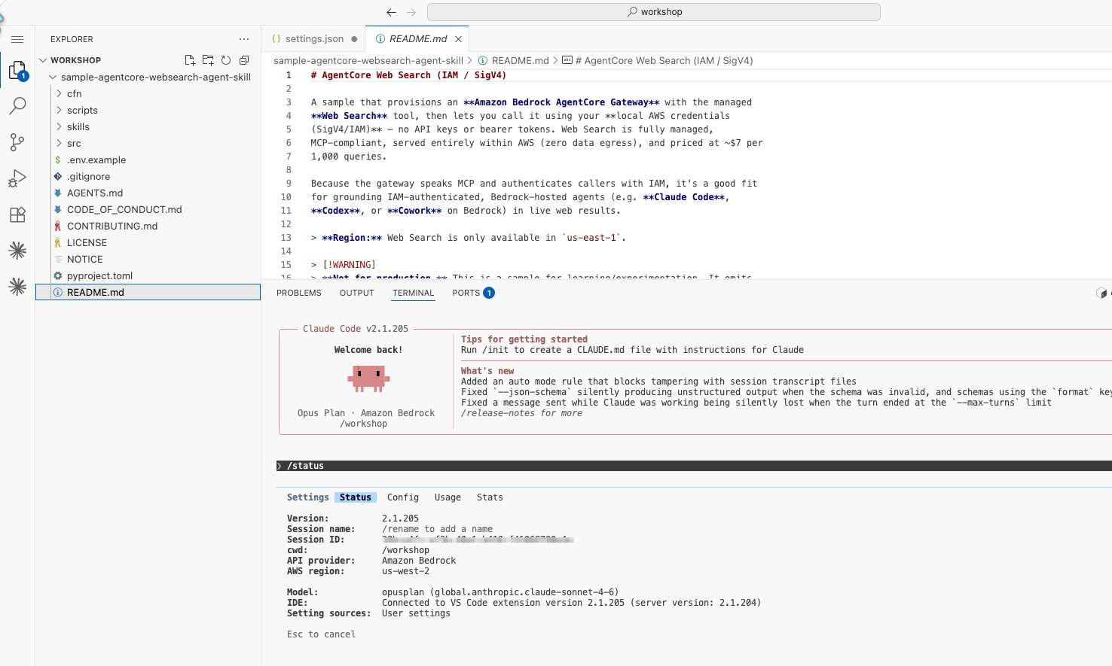The width and height of the screenshot is (1112, 666).
Task: Collapse all folders in Explorer
Action: (244, 60)
